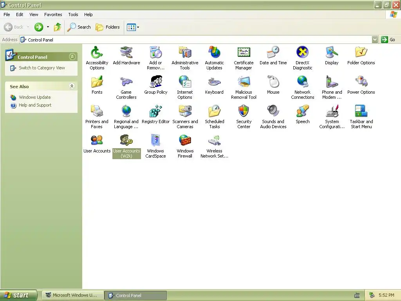Select the Fonts folder icon
401x301 pixels.
(97, 82)
